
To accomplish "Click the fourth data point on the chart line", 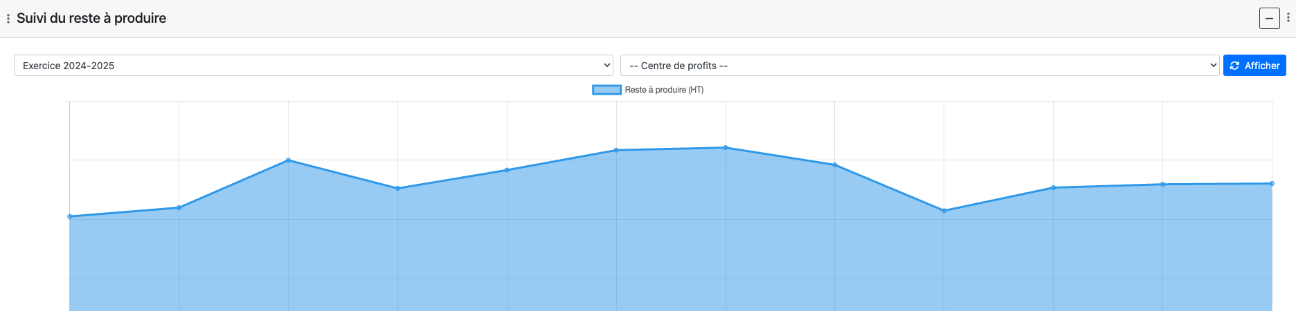I will (x=397, y=188).
